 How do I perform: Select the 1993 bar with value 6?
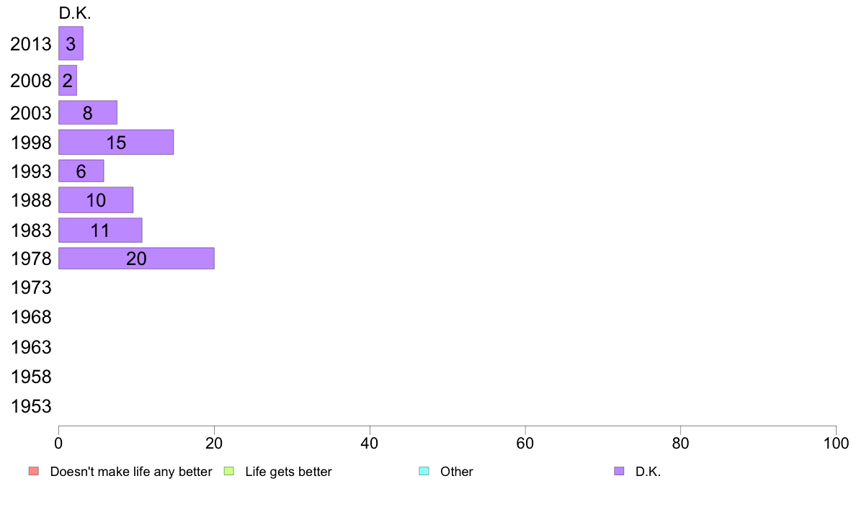[81, 171]
